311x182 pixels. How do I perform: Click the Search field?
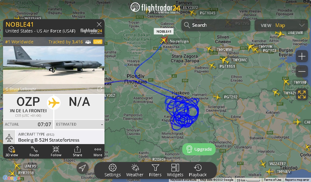216,25
